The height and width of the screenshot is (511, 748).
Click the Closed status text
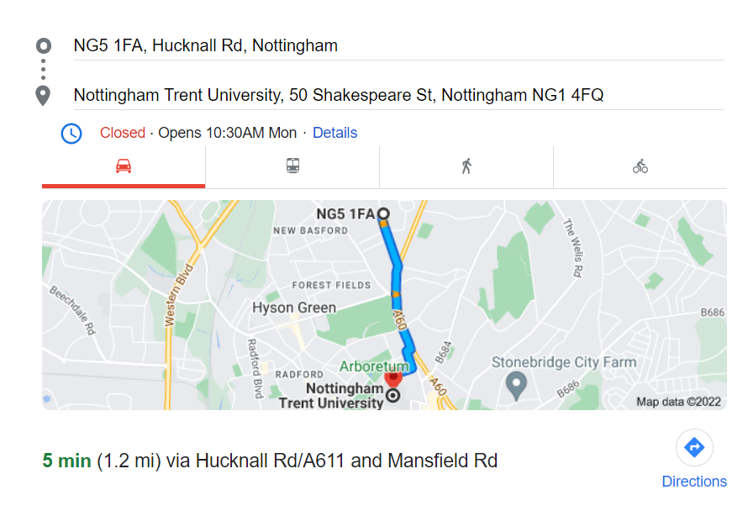[x=123, y=133]
